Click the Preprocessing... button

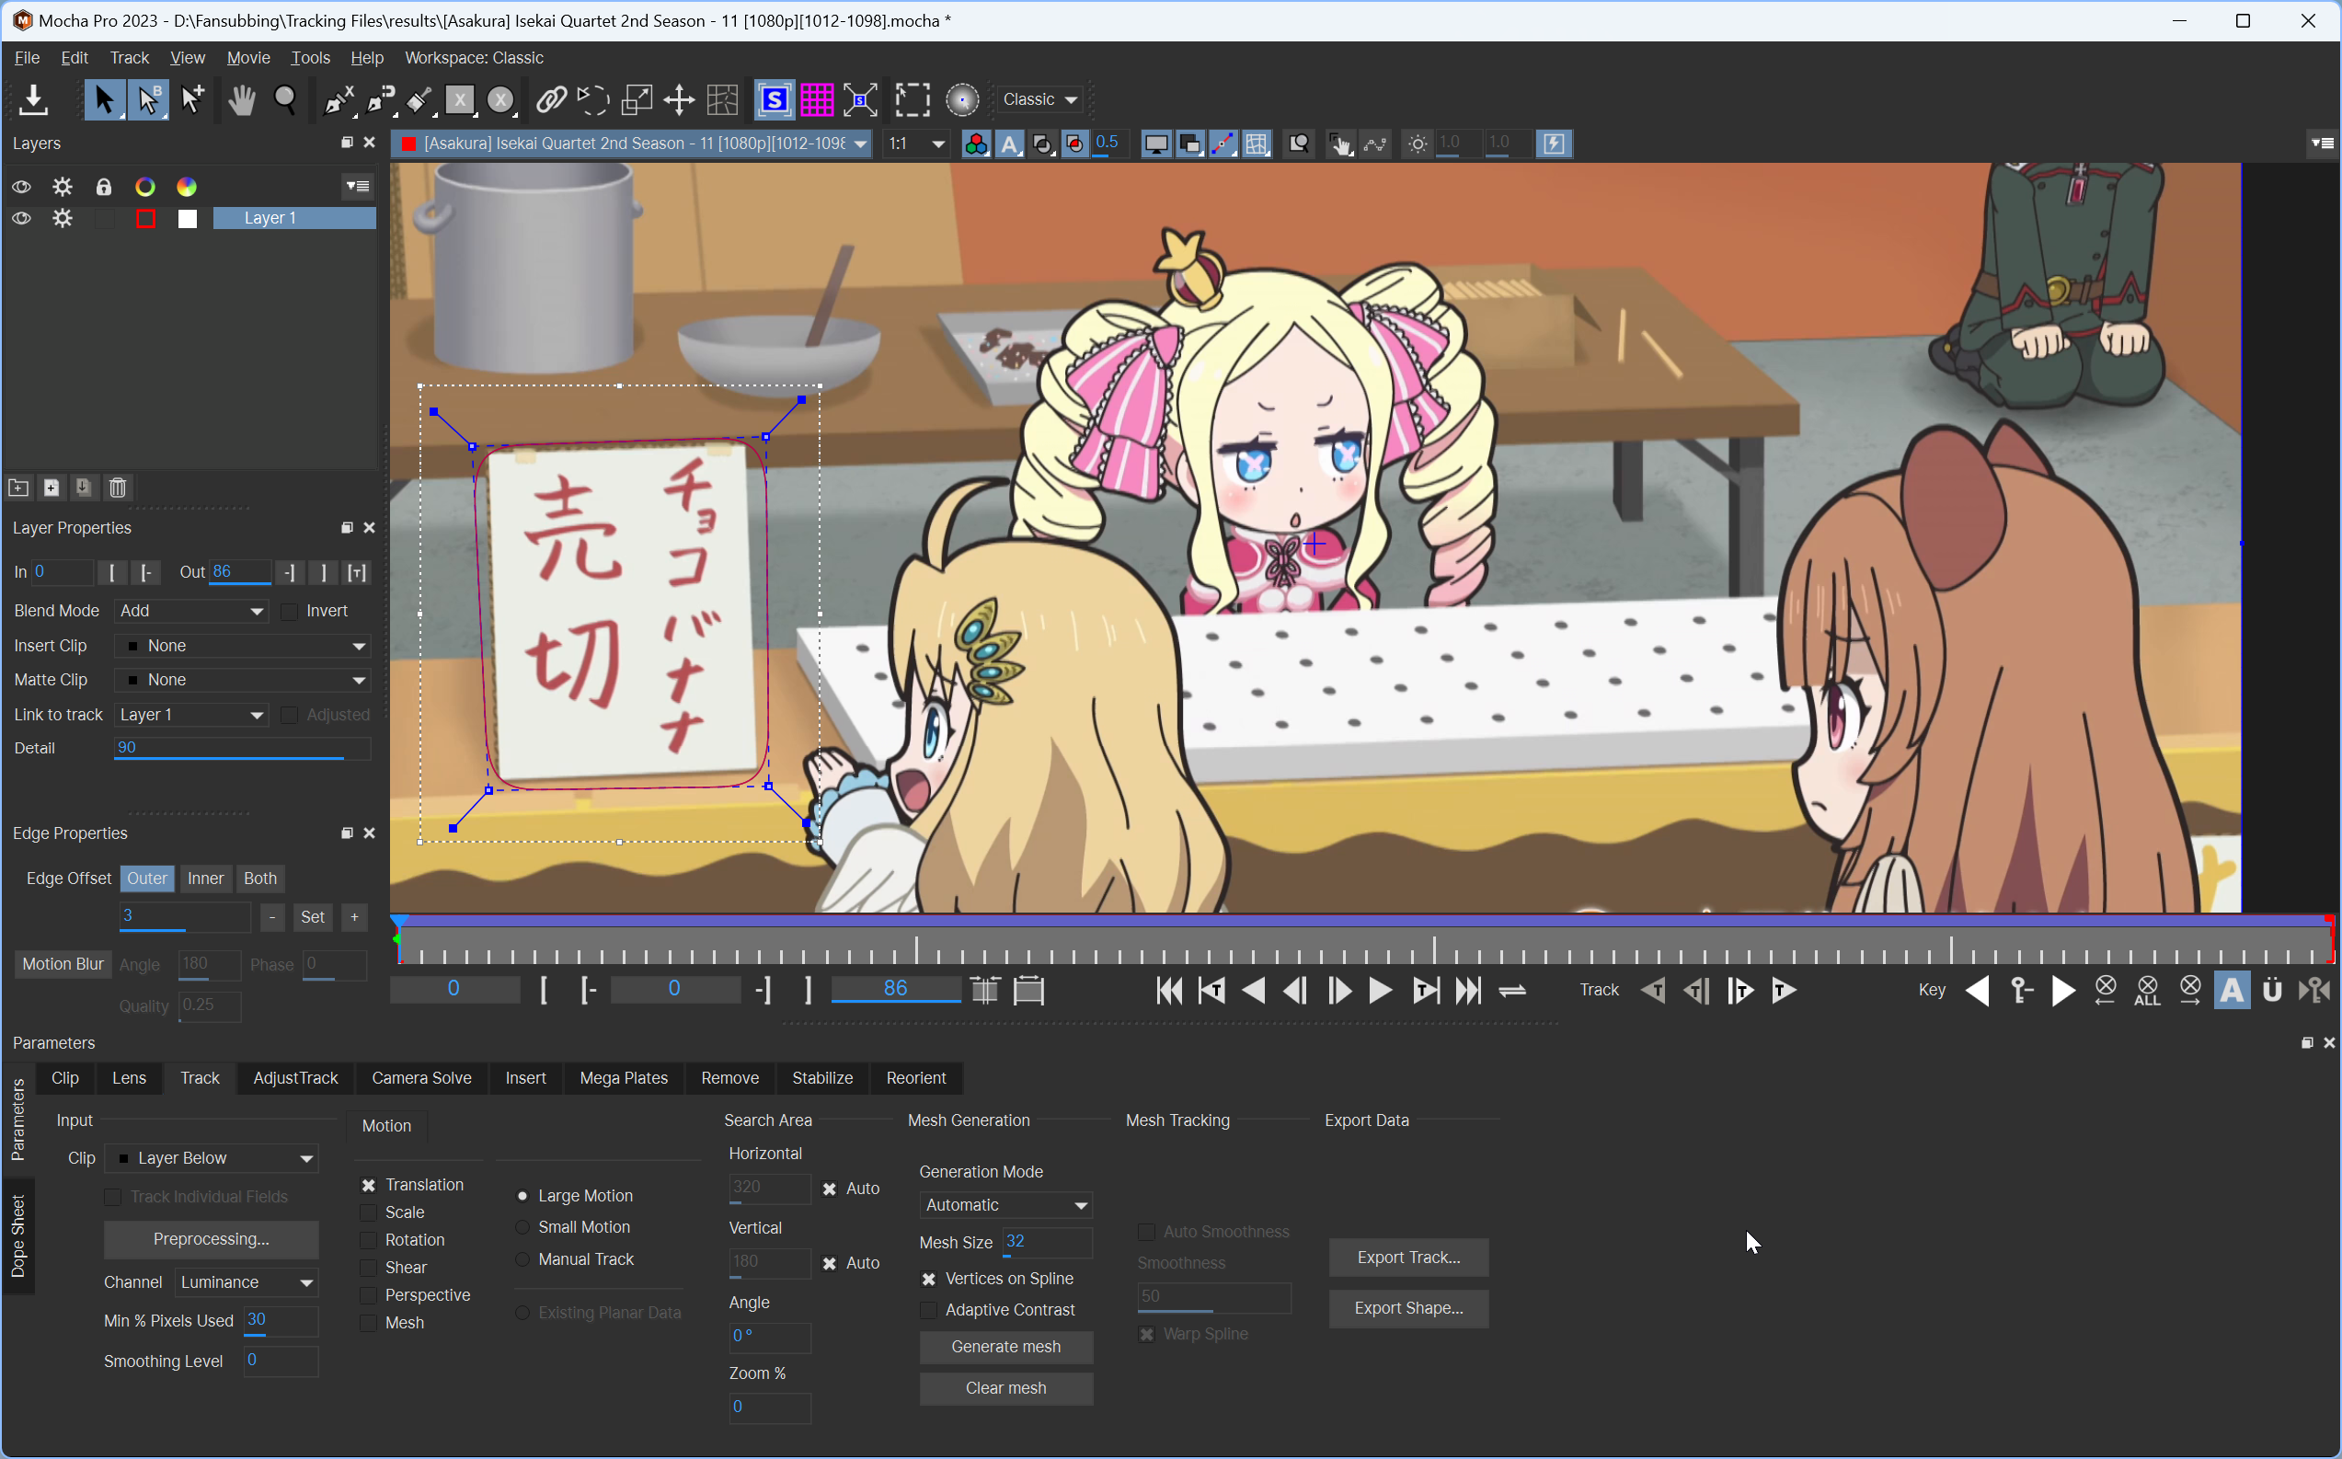click(x=212, y=1240)
